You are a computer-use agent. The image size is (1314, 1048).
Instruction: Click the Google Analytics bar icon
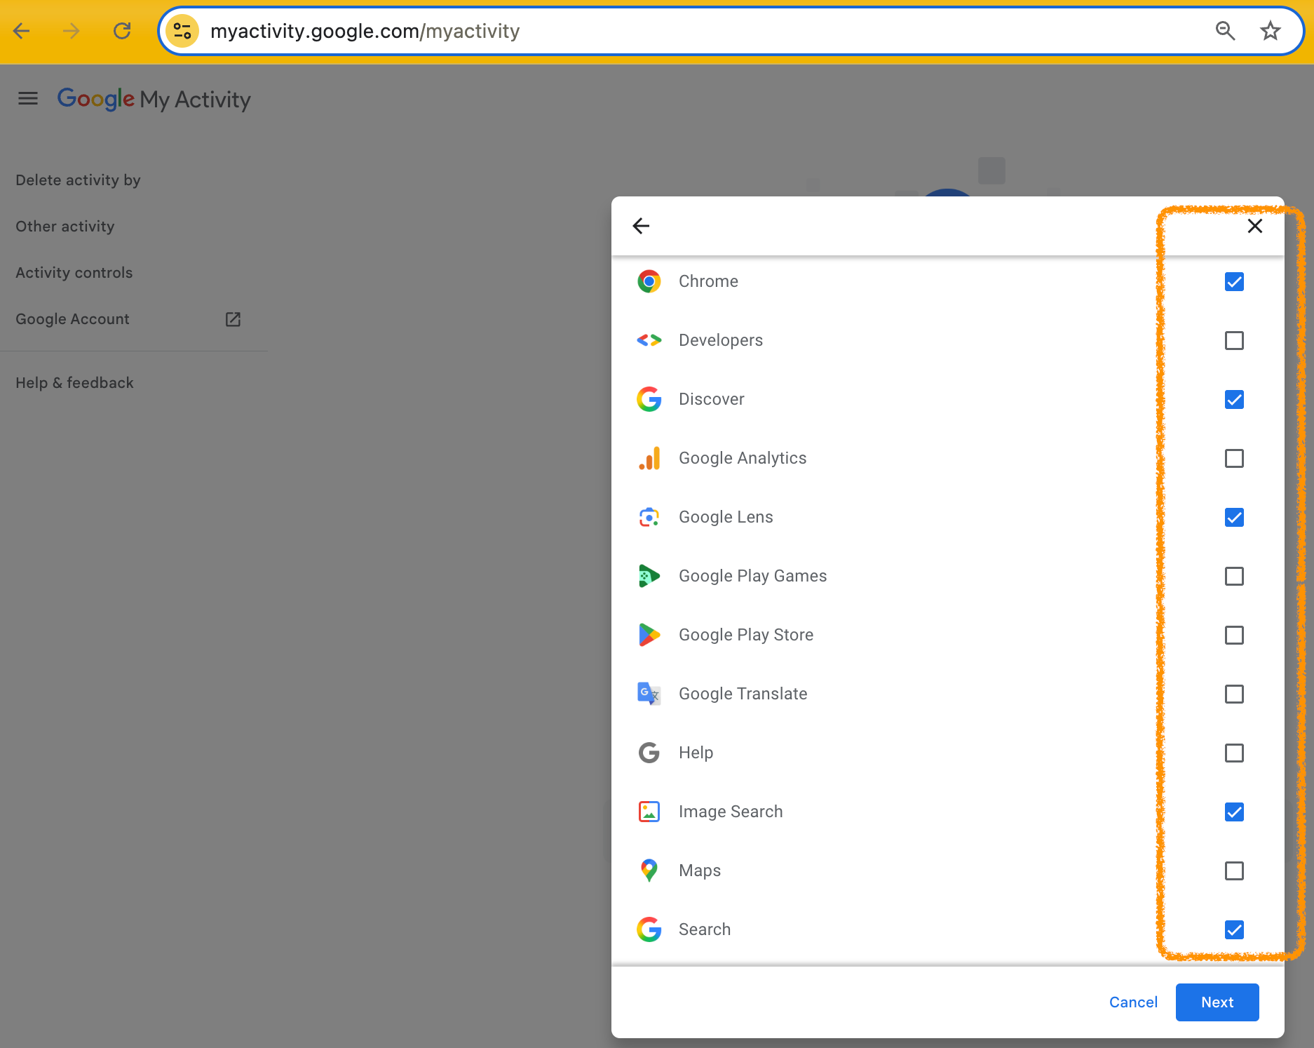click(649, 458)
